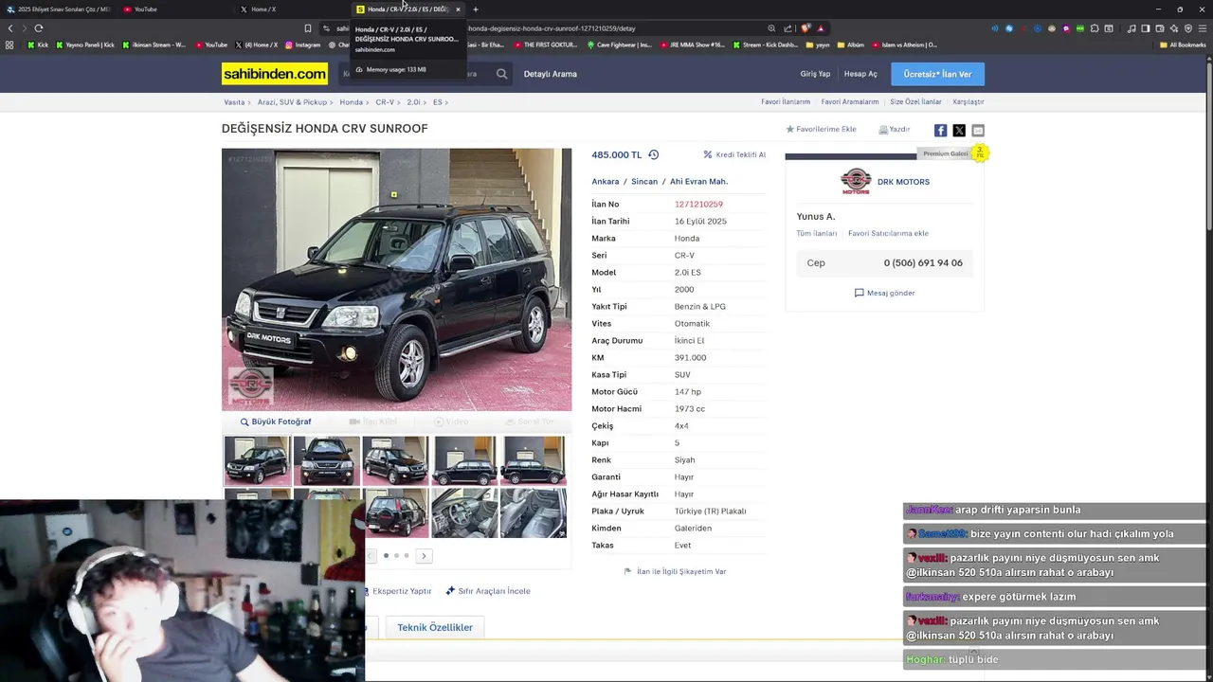Open the 2.0i breadcrumb
Image resolution: width=1213 pixels, height=682 pixels.
pos(413,101)
